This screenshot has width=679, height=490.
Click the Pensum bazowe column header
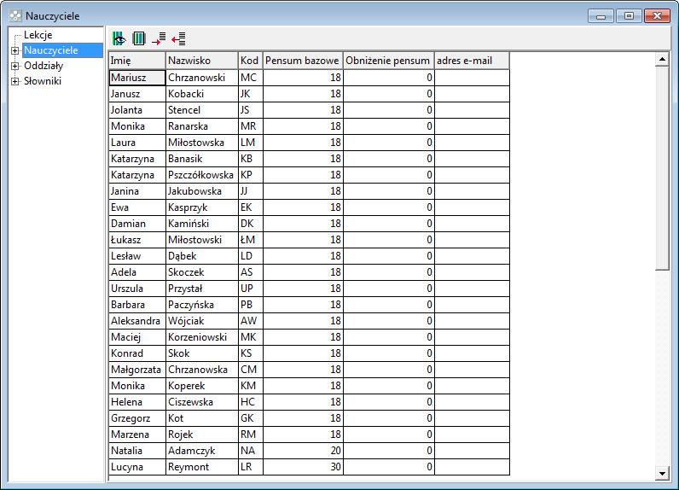[303, 61]
